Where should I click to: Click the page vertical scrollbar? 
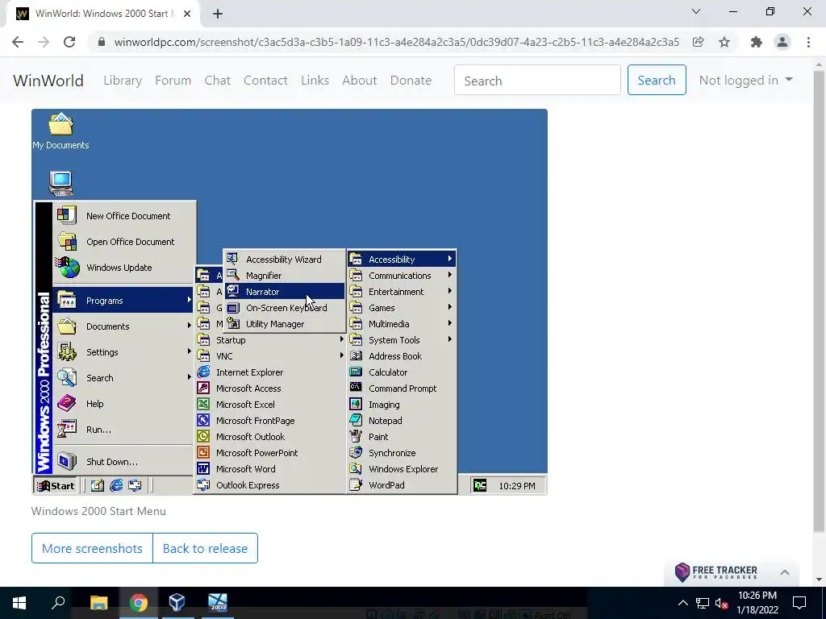pyautogui.click(x=819, y=300)
